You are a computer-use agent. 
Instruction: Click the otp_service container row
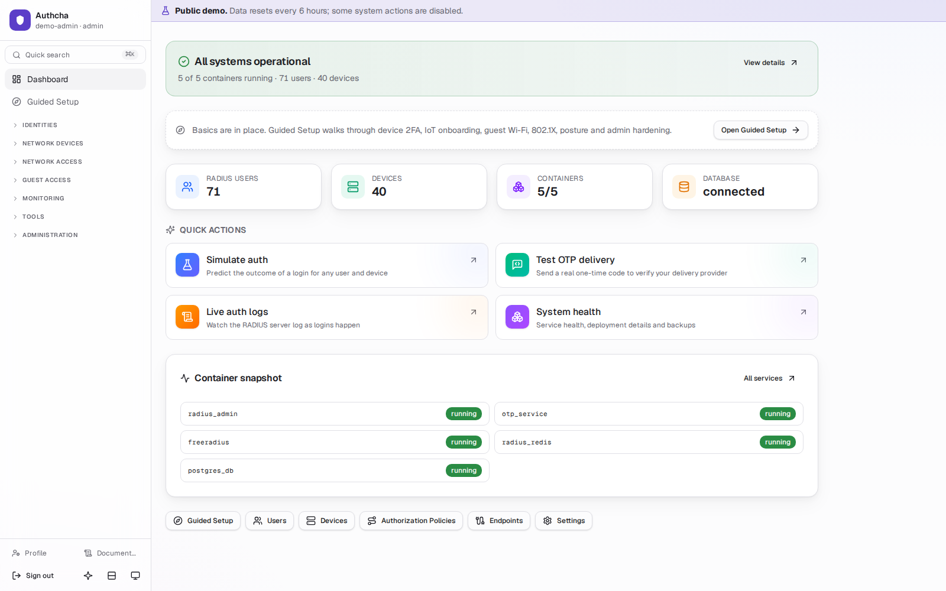coord(649,414)
